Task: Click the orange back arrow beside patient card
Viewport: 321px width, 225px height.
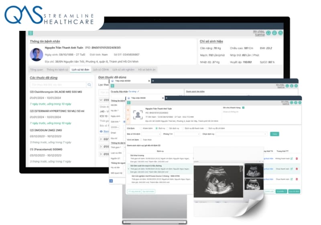Action: [128, 110]
